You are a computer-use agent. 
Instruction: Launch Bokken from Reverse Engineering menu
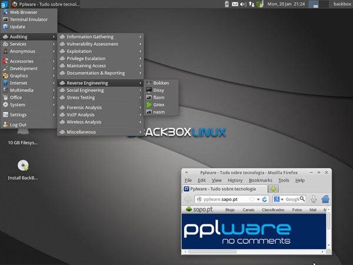click(161, 83)
